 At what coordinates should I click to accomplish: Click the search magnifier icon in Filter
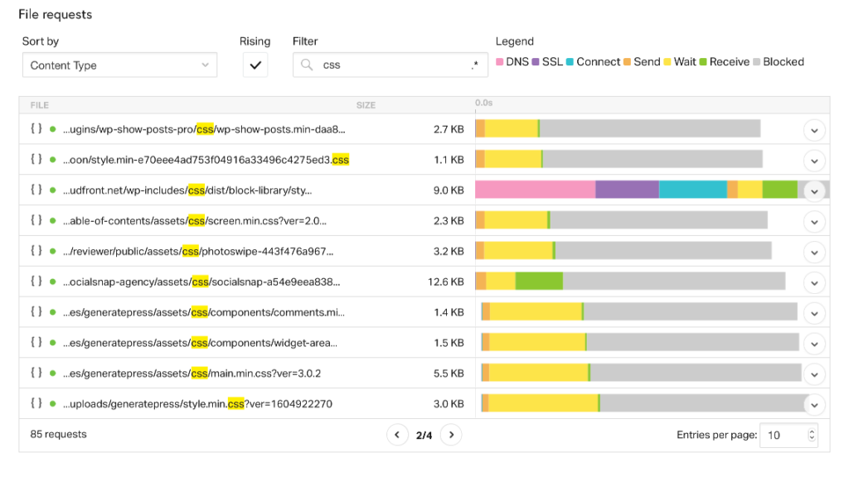(x=307, y=65)
